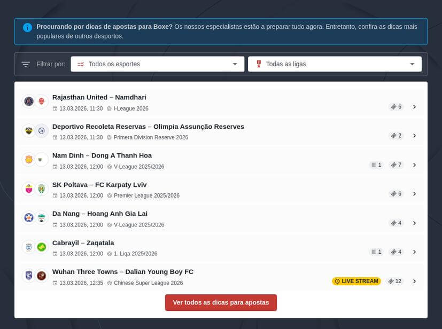Click the LIVE STREAM badge

coord(356,281)
